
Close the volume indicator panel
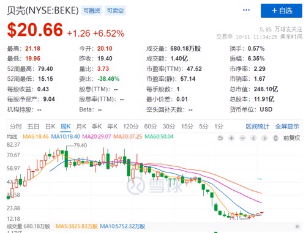pos(297,226)
